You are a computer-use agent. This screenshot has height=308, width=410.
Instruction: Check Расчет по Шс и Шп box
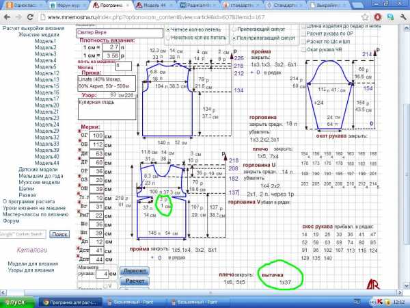303,41
